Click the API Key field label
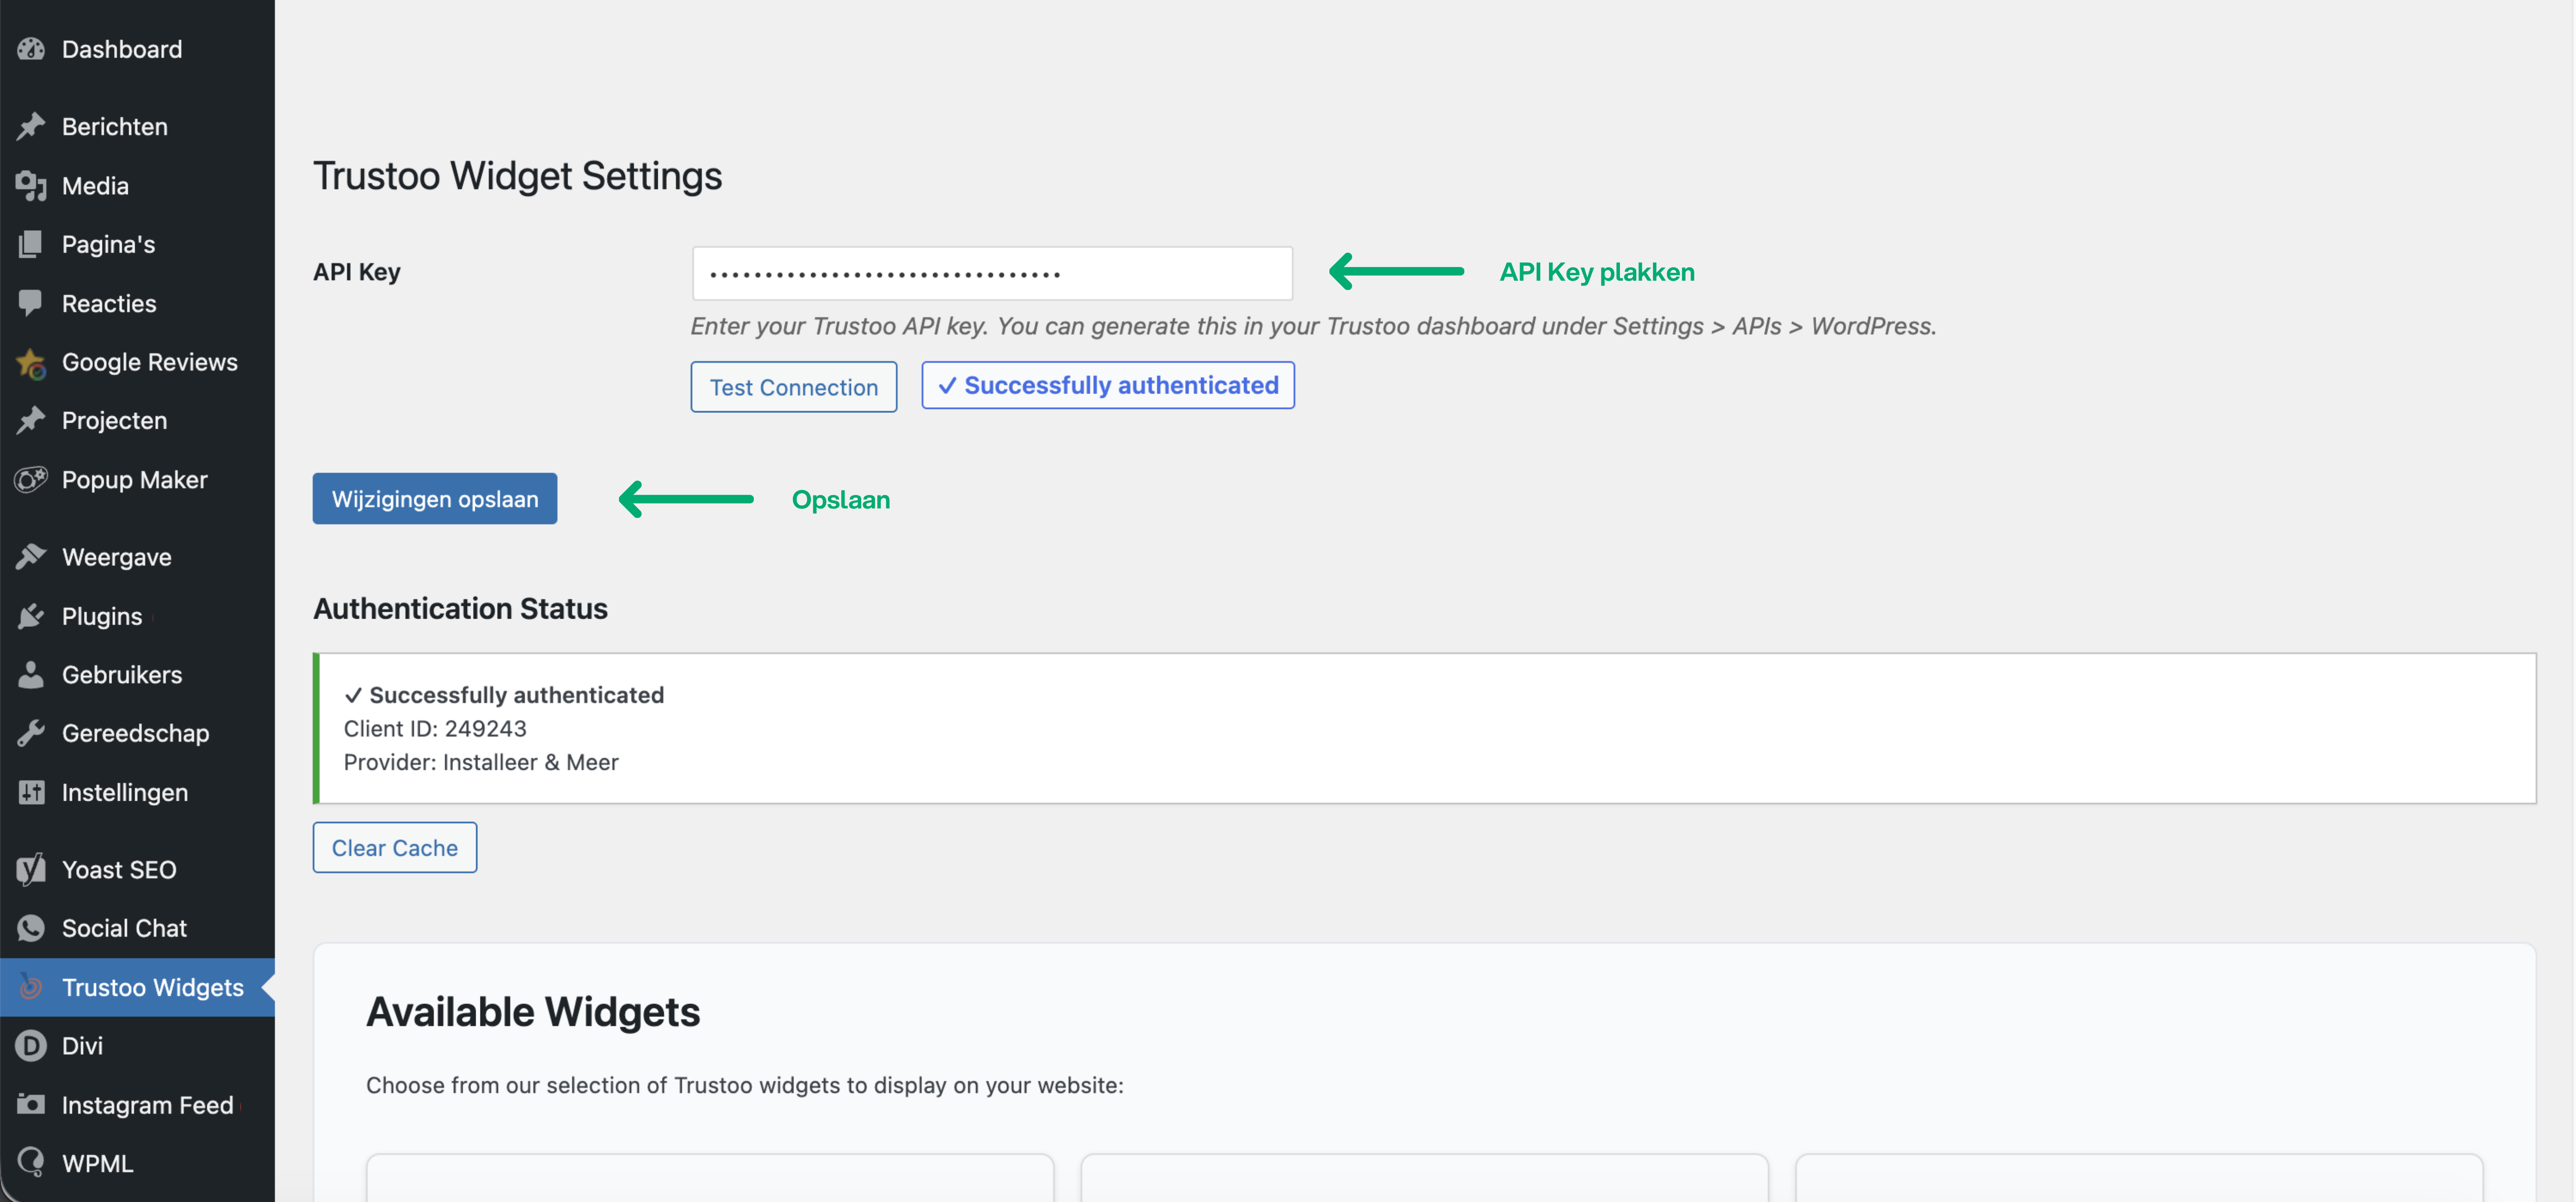The height and width of the screenshot is (1202, 2576). click(357, 272)
